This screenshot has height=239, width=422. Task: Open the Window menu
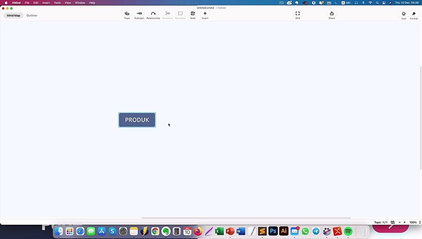coord(80,3)
